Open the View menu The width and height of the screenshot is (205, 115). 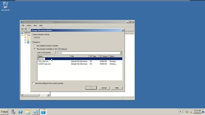pos(35,26)
